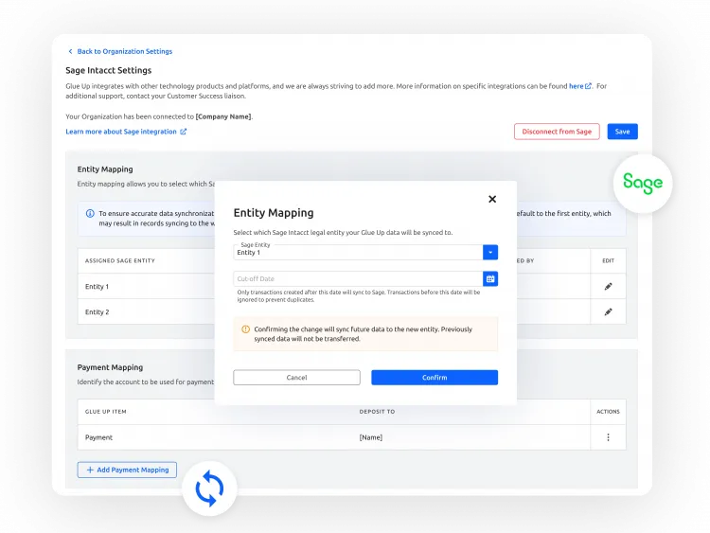Open the Learn more about Sage integration link
The image size is (710, 533).
pos(125,132)
